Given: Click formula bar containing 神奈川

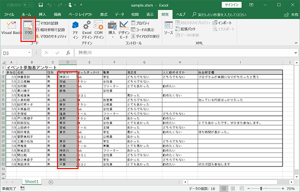Looking at the screenshot, I should point(184,53).
